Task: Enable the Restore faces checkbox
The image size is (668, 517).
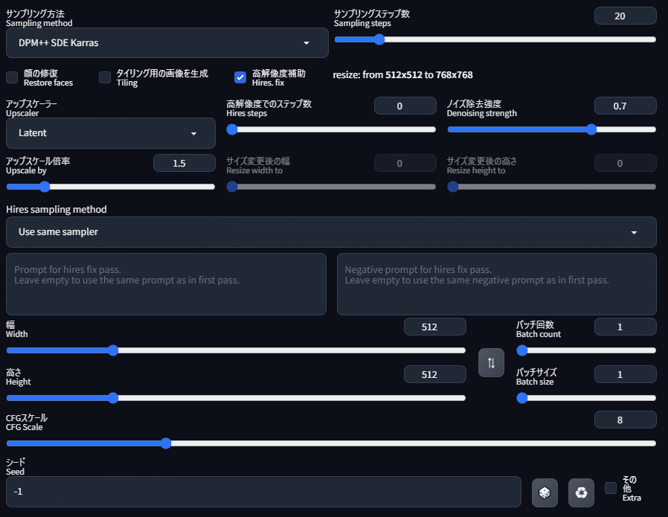Action: click(12, 77)
